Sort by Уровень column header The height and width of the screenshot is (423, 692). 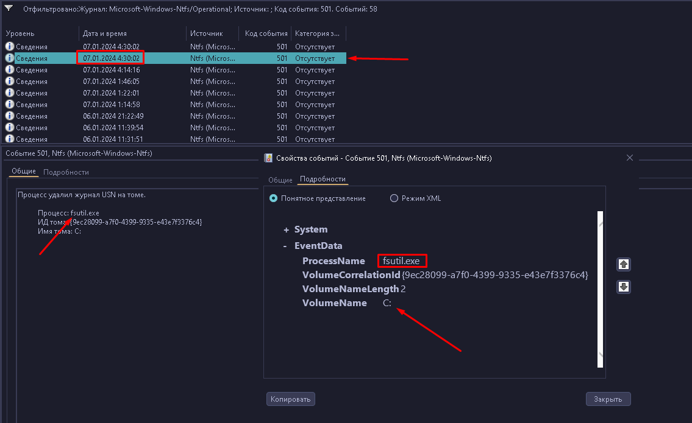41,33
